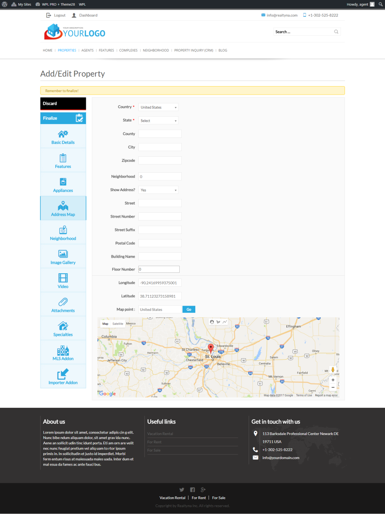Click the red St. Louis map marker
The width and height of the screenshot is (385, 514).
click(211, 349)
